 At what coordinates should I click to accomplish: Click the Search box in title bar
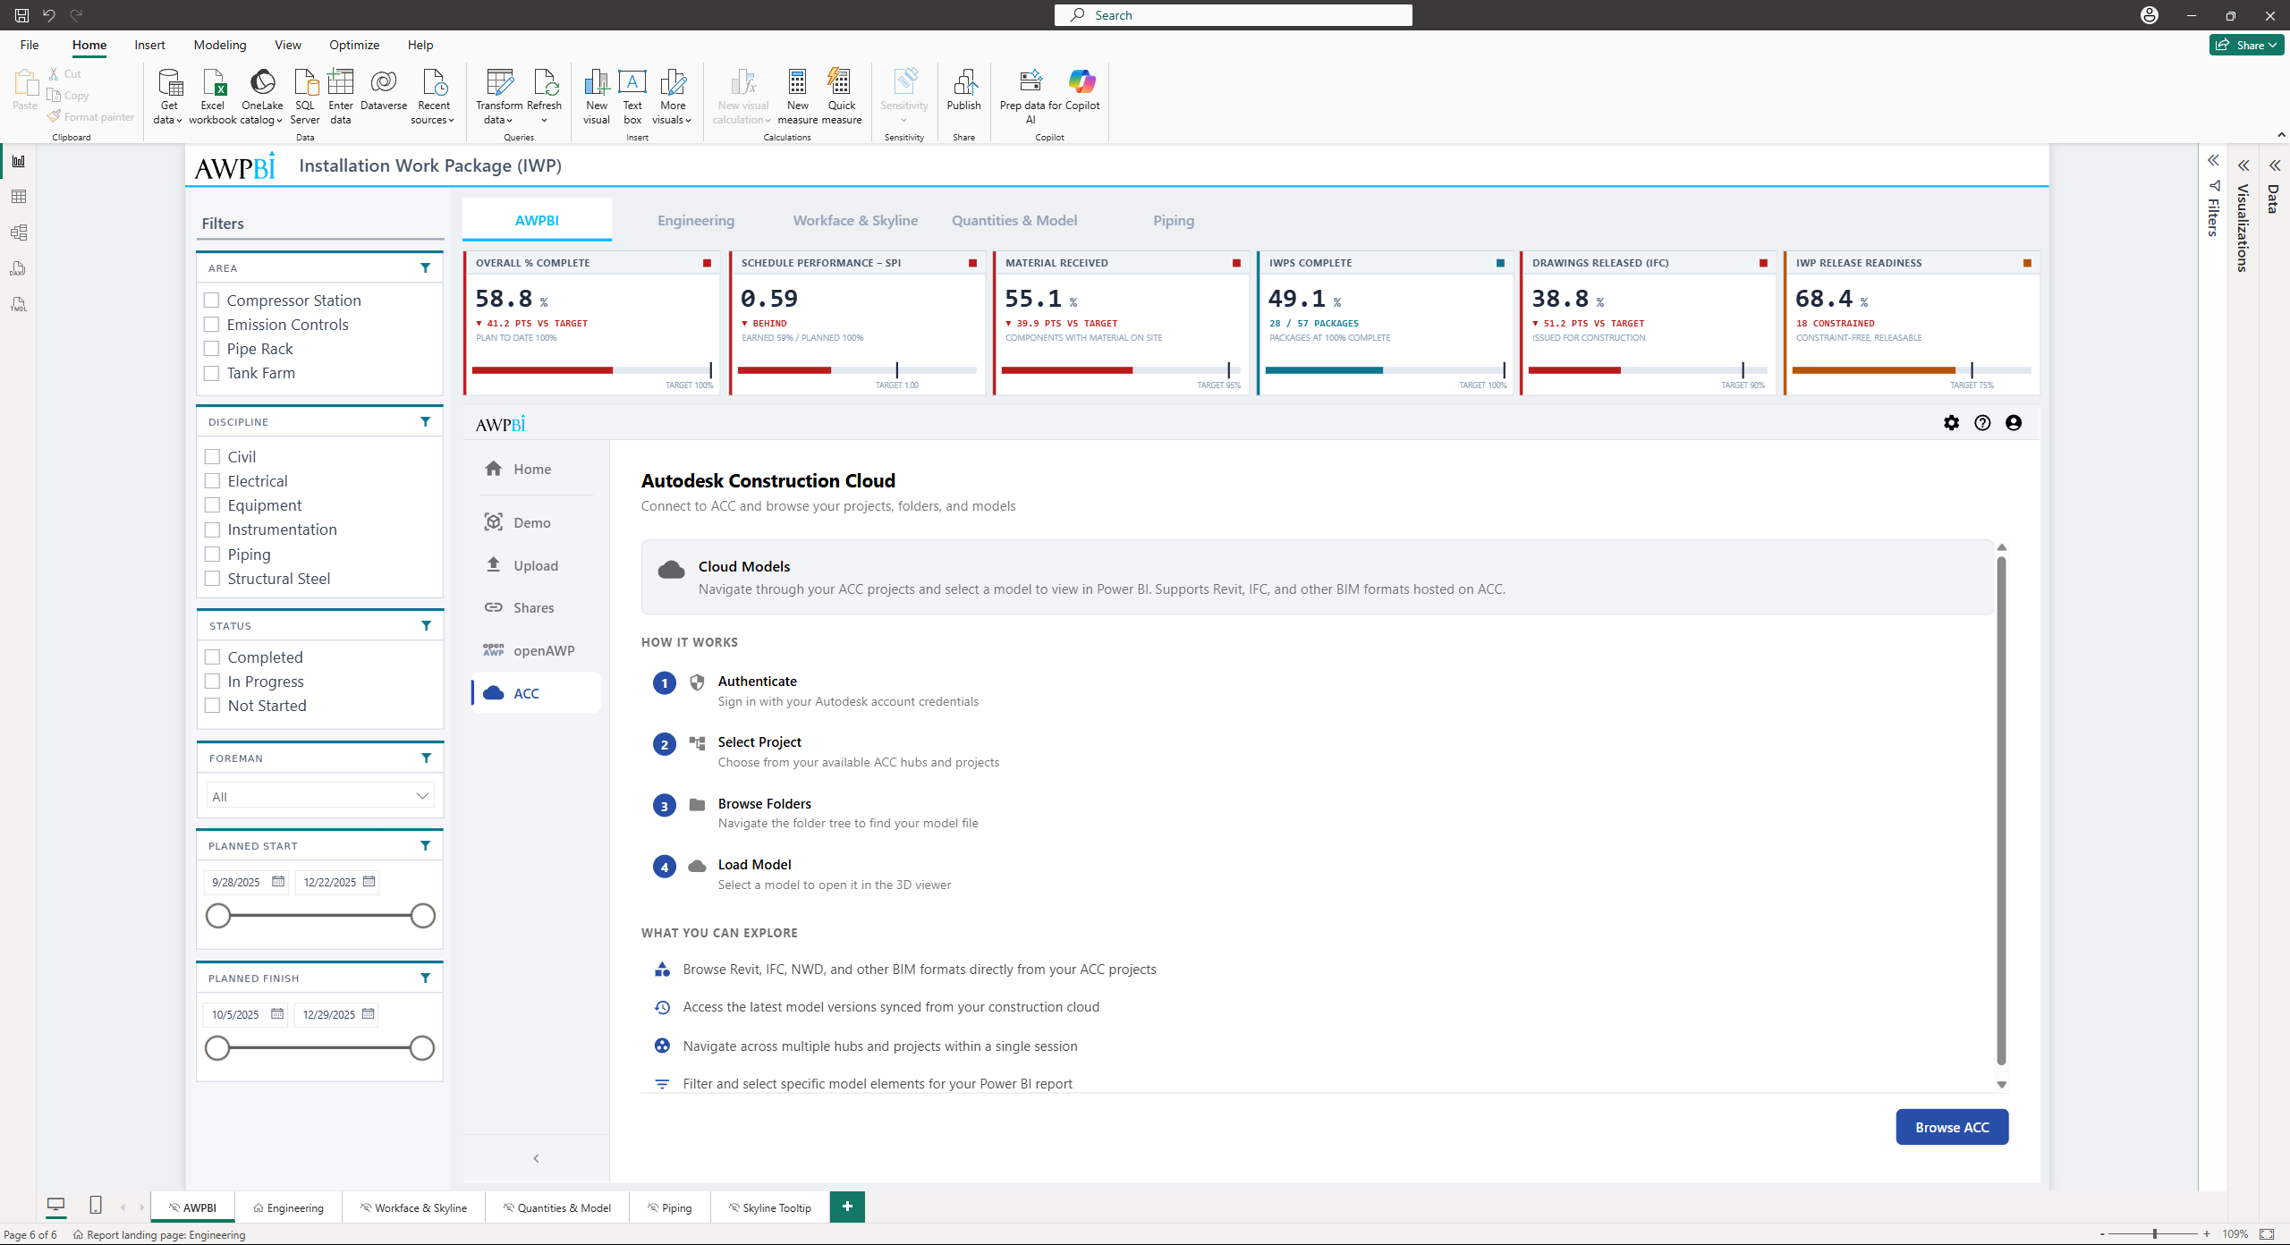pos(1234,15)
